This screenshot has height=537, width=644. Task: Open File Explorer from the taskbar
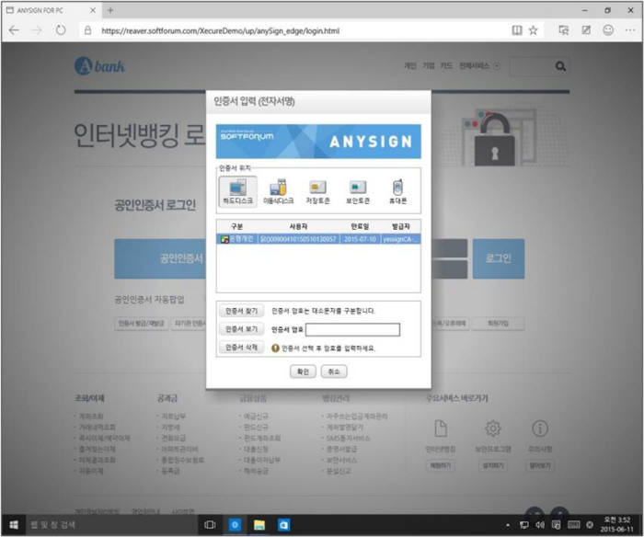pos(259,525)
